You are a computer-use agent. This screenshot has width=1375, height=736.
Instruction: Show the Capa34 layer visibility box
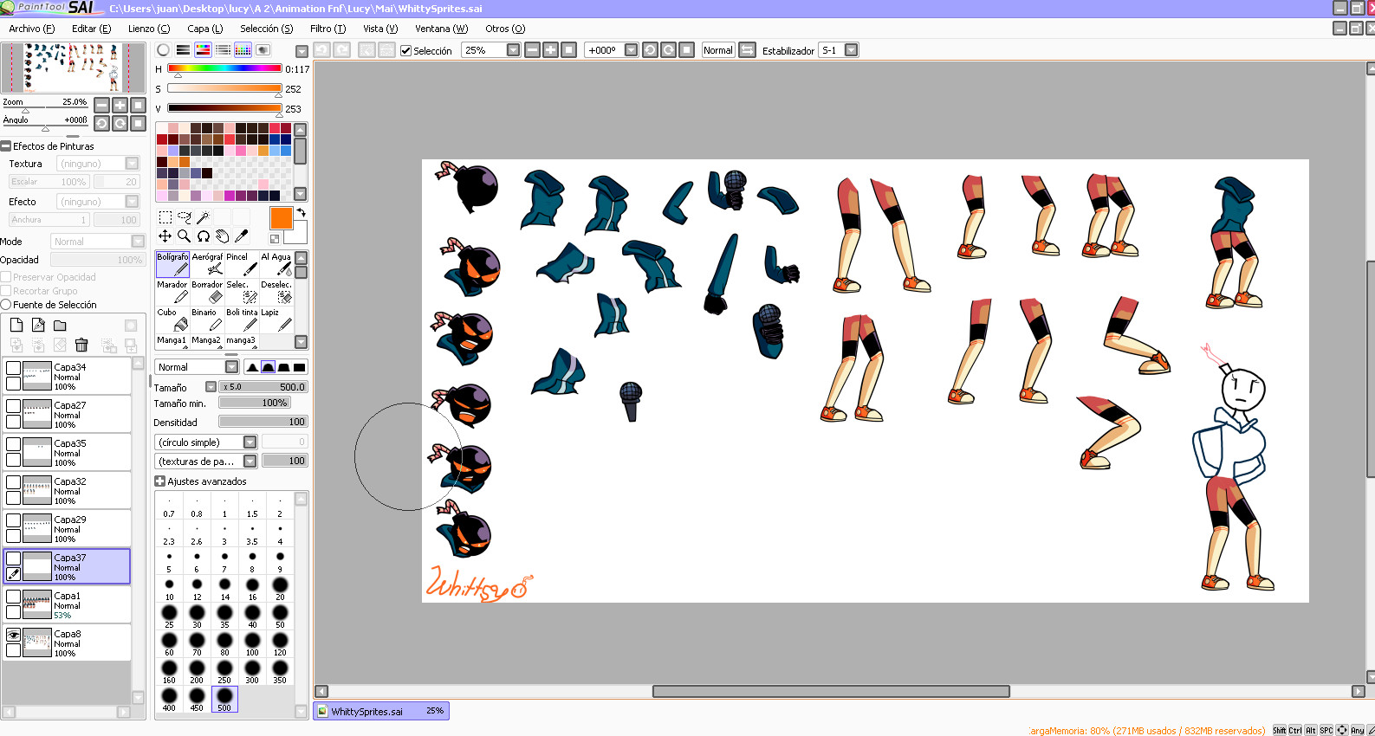(13, 368)
